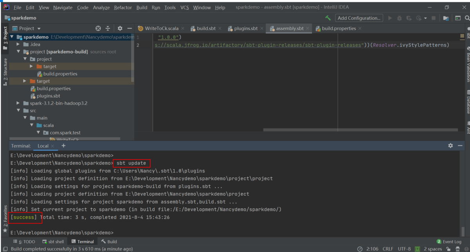Click the Run Anything toolbar icon
Screen dimensions: 470x252
click(457, 18)
